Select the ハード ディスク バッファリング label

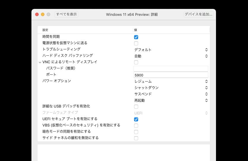pos(67,55)
